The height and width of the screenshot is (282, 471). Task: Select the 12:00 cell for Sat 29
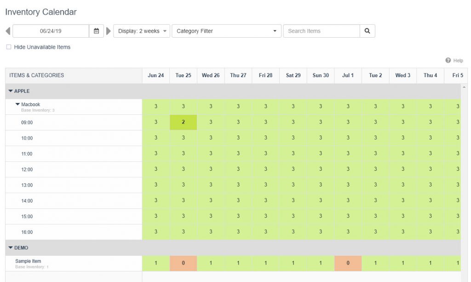tap(293, 169)
